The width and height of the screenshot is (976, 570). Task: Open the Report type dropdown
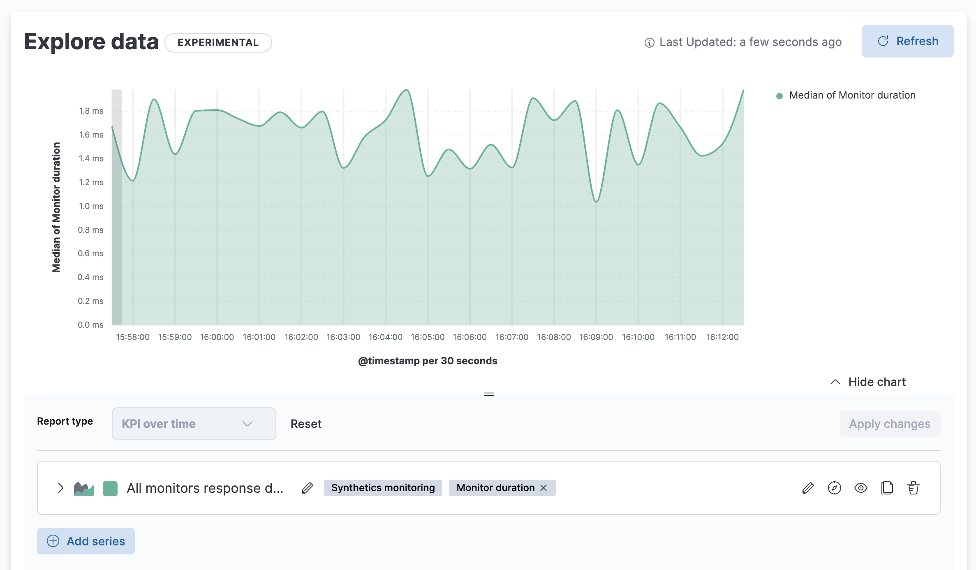tap(194, 424)
